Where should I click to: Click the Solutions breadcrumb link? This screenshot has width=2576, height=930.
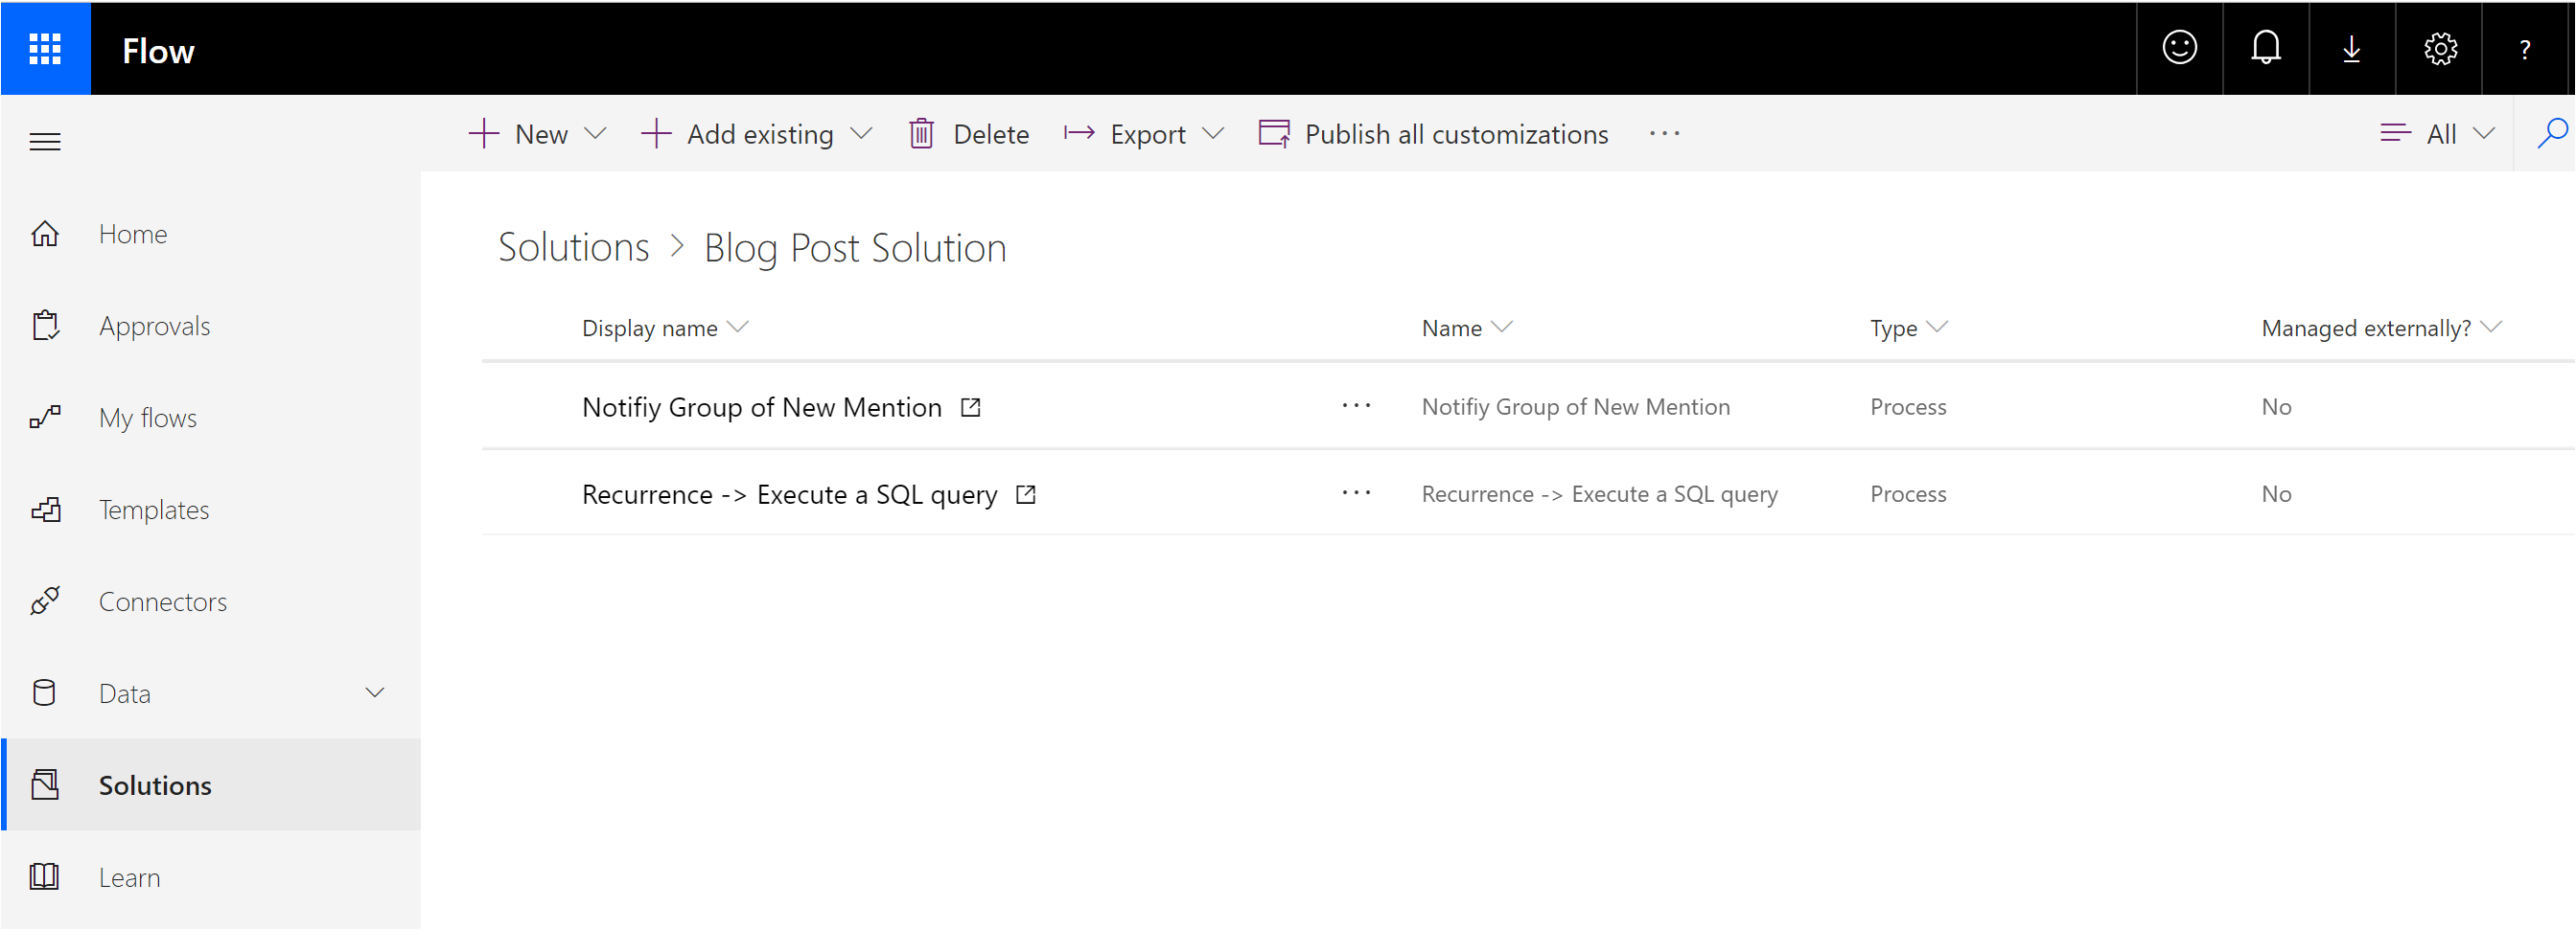tap(573, 248)
